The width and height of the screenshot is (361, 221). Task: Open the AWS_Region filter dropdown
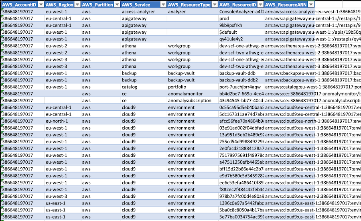click(x=77, y=4)
